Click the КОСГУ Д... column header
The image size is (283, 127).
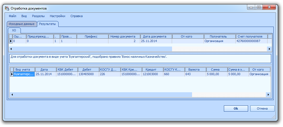click(110, 70)
